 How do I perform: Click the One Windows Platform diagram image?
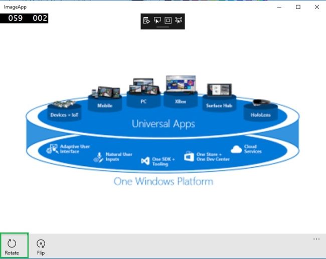click(162, 130)
